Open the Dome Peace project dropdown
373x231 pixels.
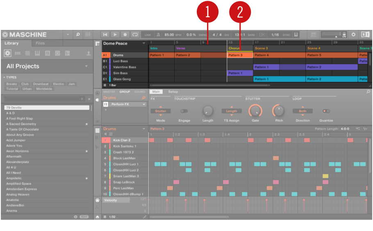pos(144,43)
